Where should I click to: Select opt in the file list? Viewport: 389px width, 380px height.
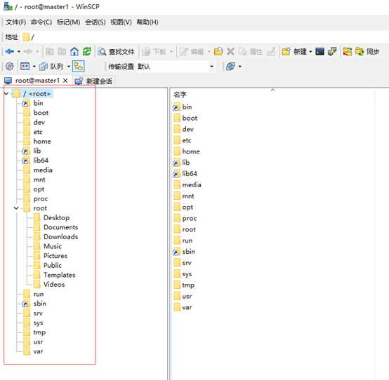point(187,207)
